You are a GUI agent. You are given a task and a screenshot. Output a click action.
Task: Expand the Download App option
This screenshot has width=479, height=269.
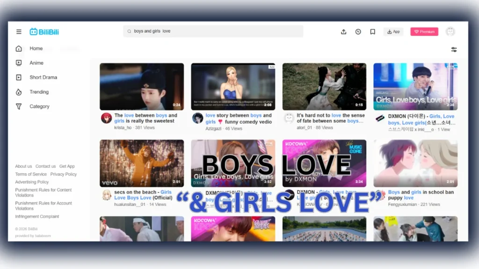click(x=393, y=31)
